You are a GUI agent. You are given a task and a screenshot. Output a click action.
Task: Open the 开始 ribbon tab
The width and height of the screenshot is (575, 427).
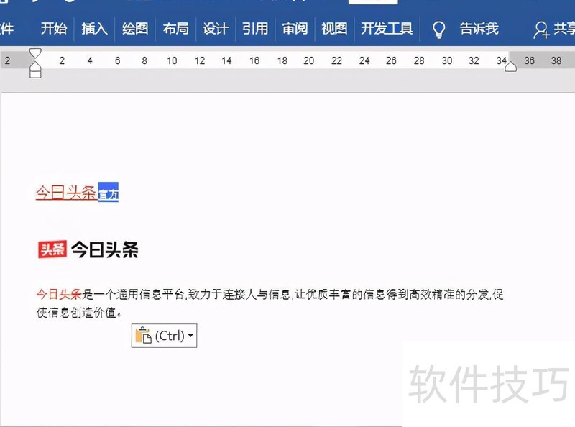click(54, 29)
